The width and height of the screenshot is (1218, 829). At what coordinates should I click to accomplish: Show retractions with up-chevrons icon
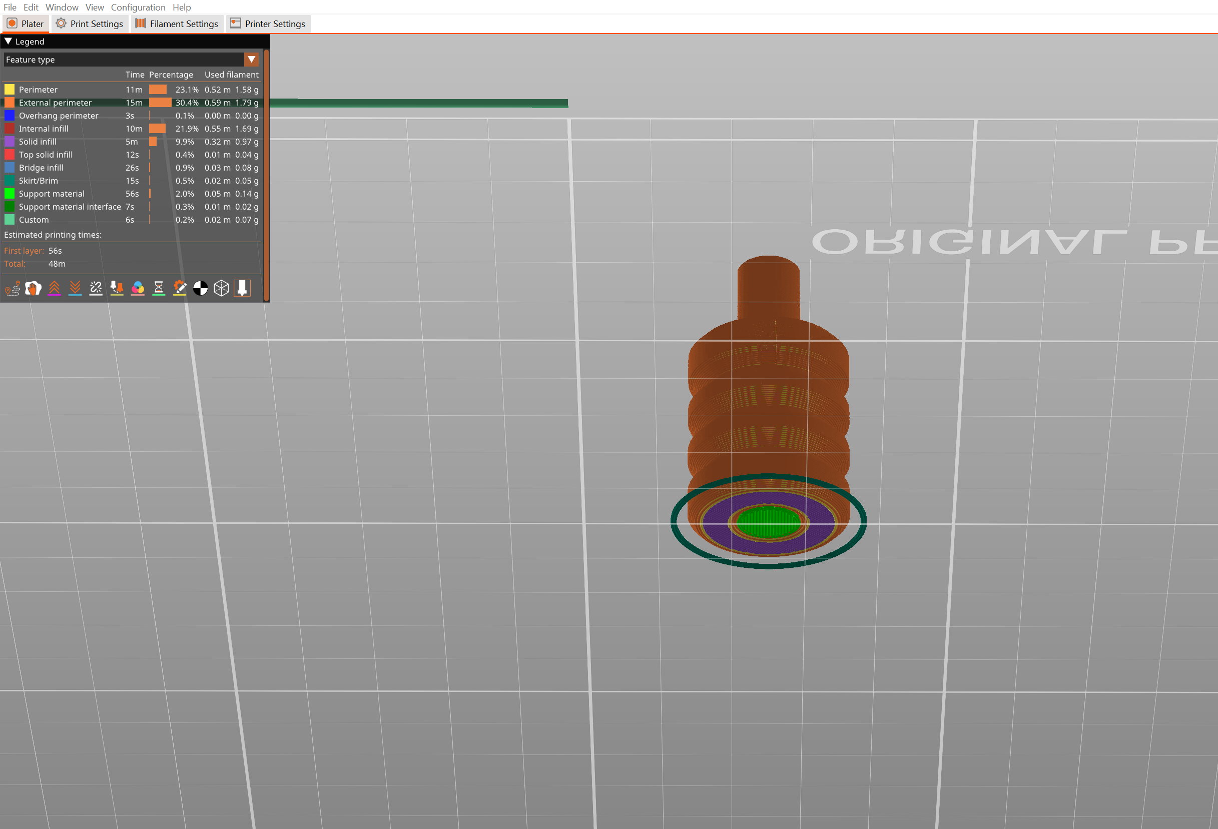point(54,288)
